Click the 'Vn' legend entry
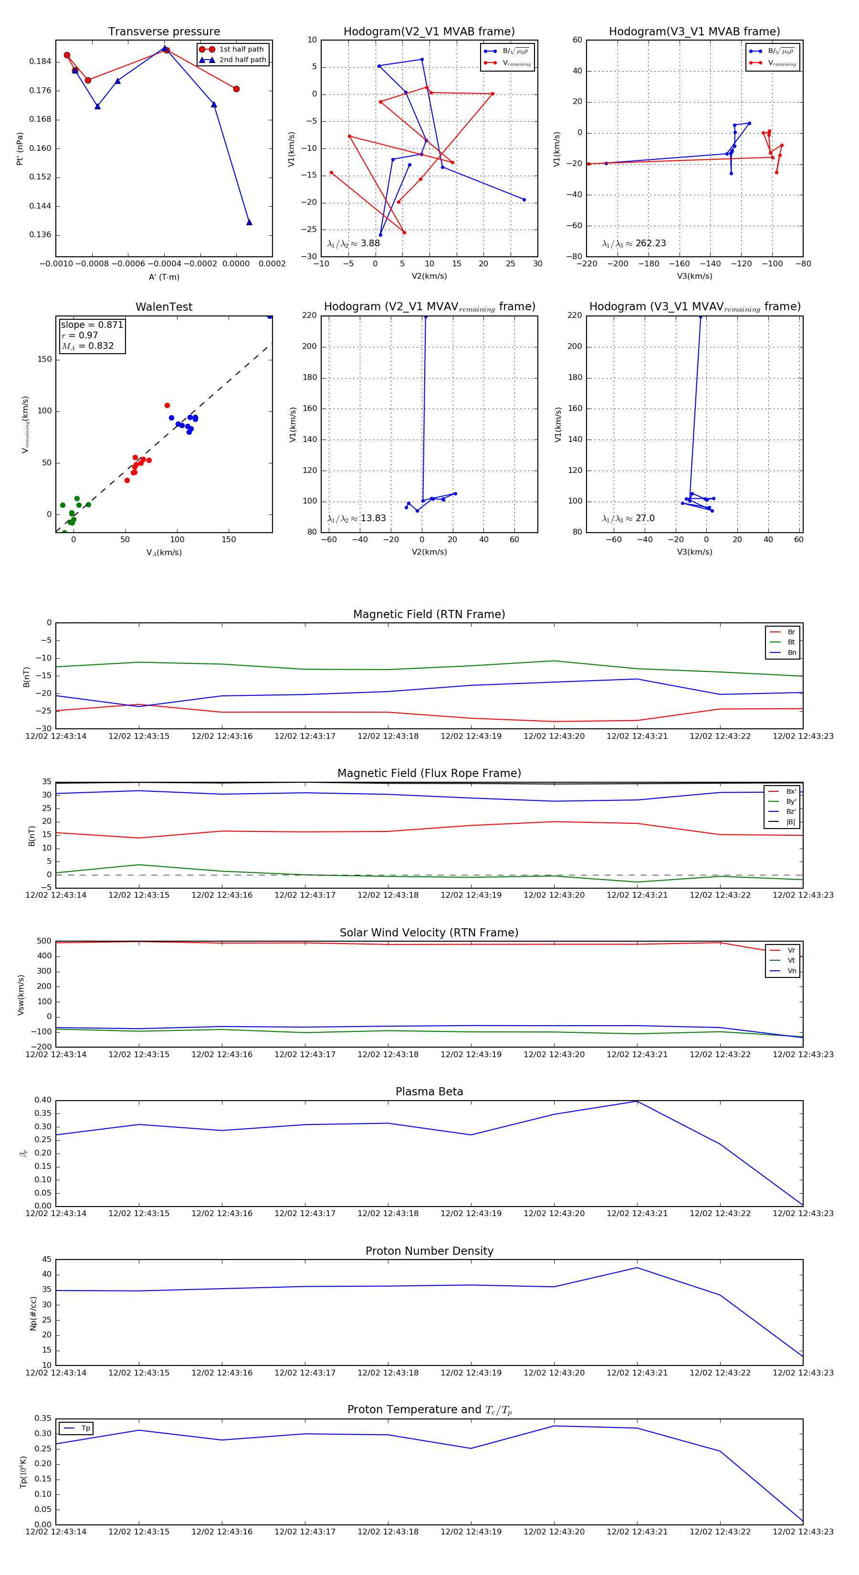The height and width of the screenshot is (1575, 859). pos(783,972)
